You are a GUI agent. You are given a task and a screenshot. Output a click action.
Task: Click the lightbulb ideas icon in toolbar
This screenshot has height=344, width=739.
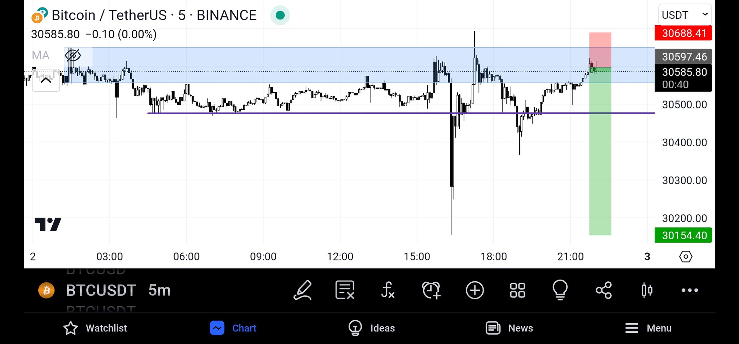click(560, 290)
